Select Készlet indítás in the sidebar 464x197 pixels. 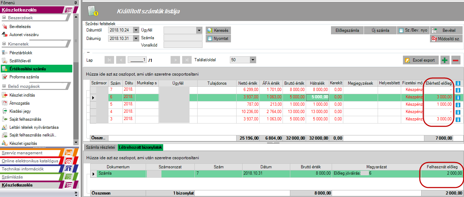(x=22, y=95)
